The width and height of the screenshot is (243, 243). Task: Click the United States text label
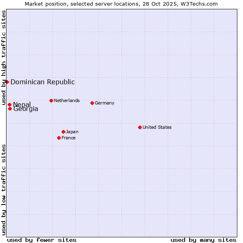pyautogui.click(x=157, y=127)
